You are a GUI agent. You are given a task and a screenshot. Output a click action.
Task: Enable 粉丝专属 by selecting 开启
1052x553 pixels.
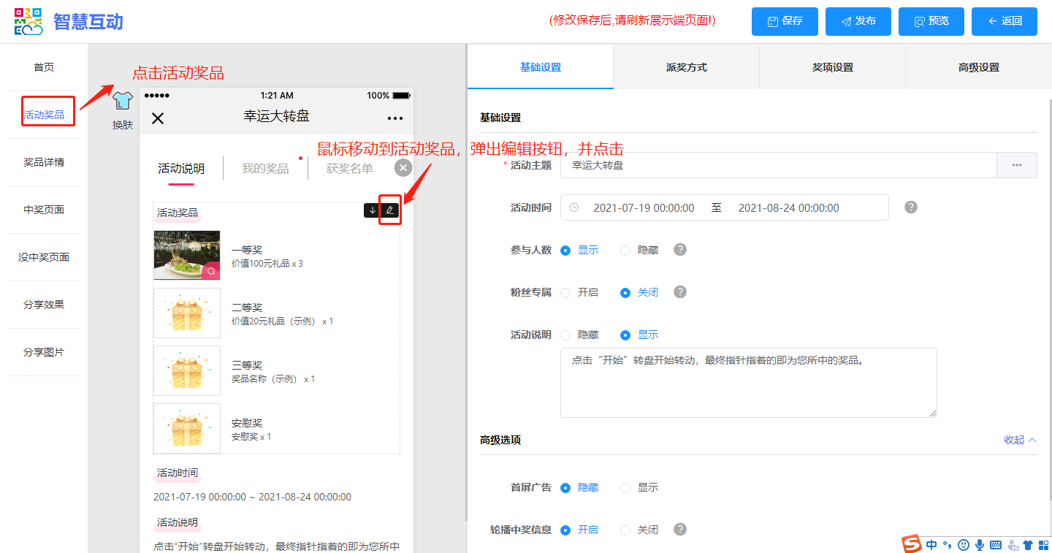[565, 293]
